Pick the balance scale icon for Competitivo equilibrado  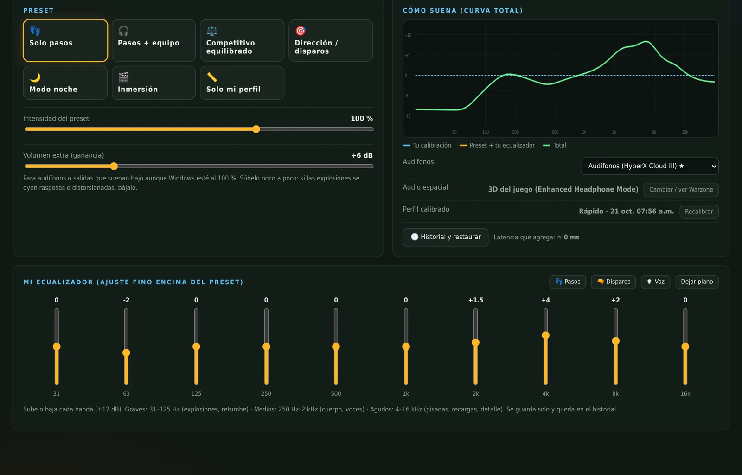pyautogui.click(x=212, y=31)
